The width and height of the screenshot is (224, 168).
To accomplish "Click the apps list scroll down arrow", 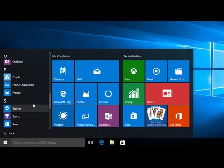I will coord(50,128).
